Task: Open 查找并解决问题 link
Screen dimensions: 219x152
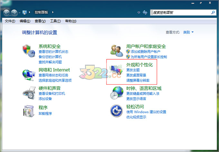Action: pos(50,62)
